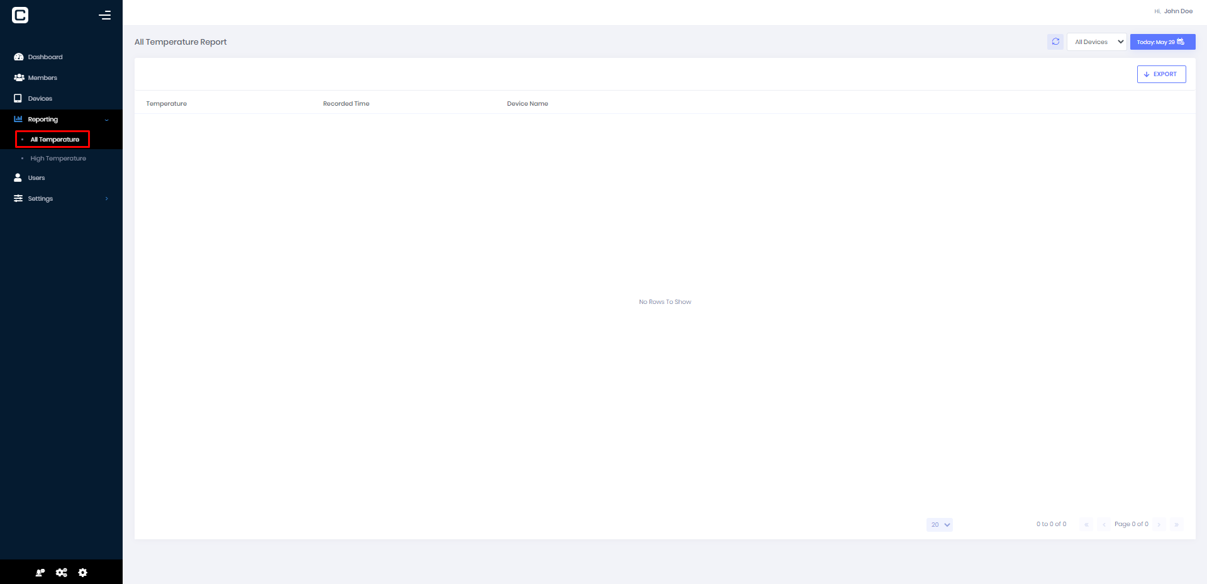Image resolution: width=1207 pixels, height=584 pixels.
Task: Open the gear icon at sidebar bottom
Action: point(82,573)
